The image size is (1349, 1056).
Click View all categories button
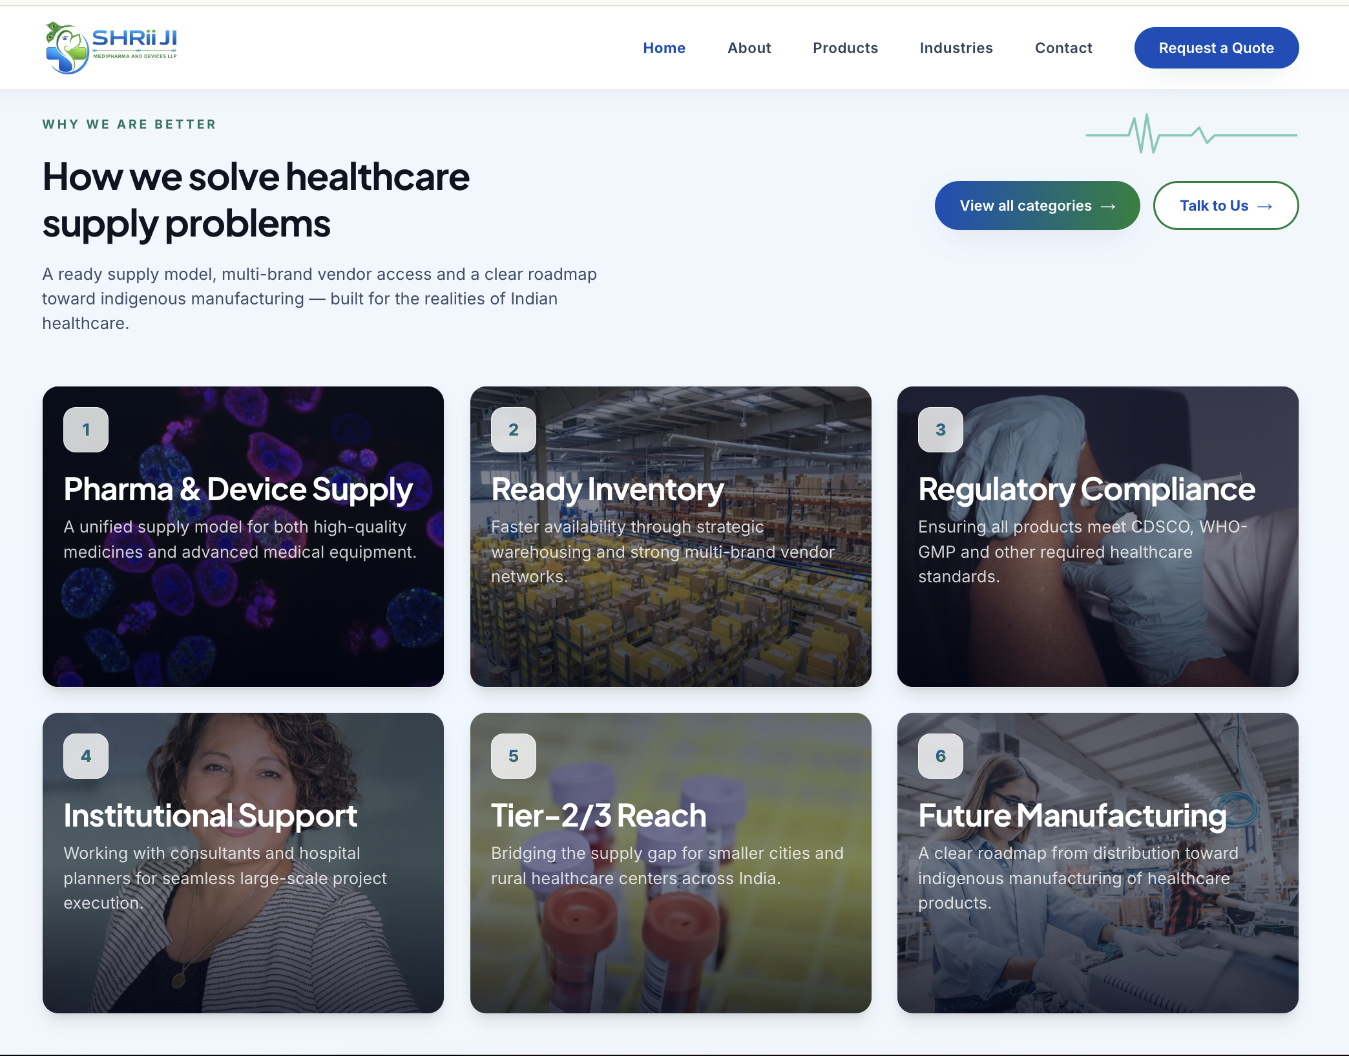[1038, 206]
